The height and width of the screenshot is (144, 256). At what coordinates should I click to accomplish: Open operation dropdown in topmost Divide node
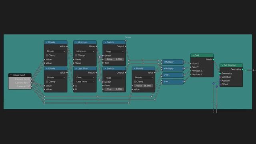point(56,51)
